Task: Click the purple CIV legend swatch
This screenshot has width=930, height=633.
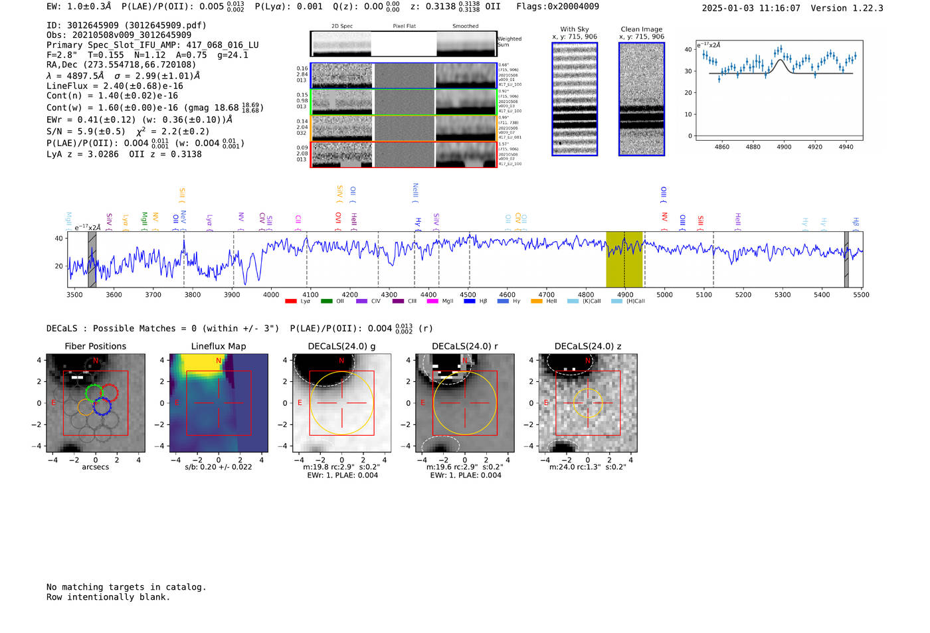Action: click(361, 302)
